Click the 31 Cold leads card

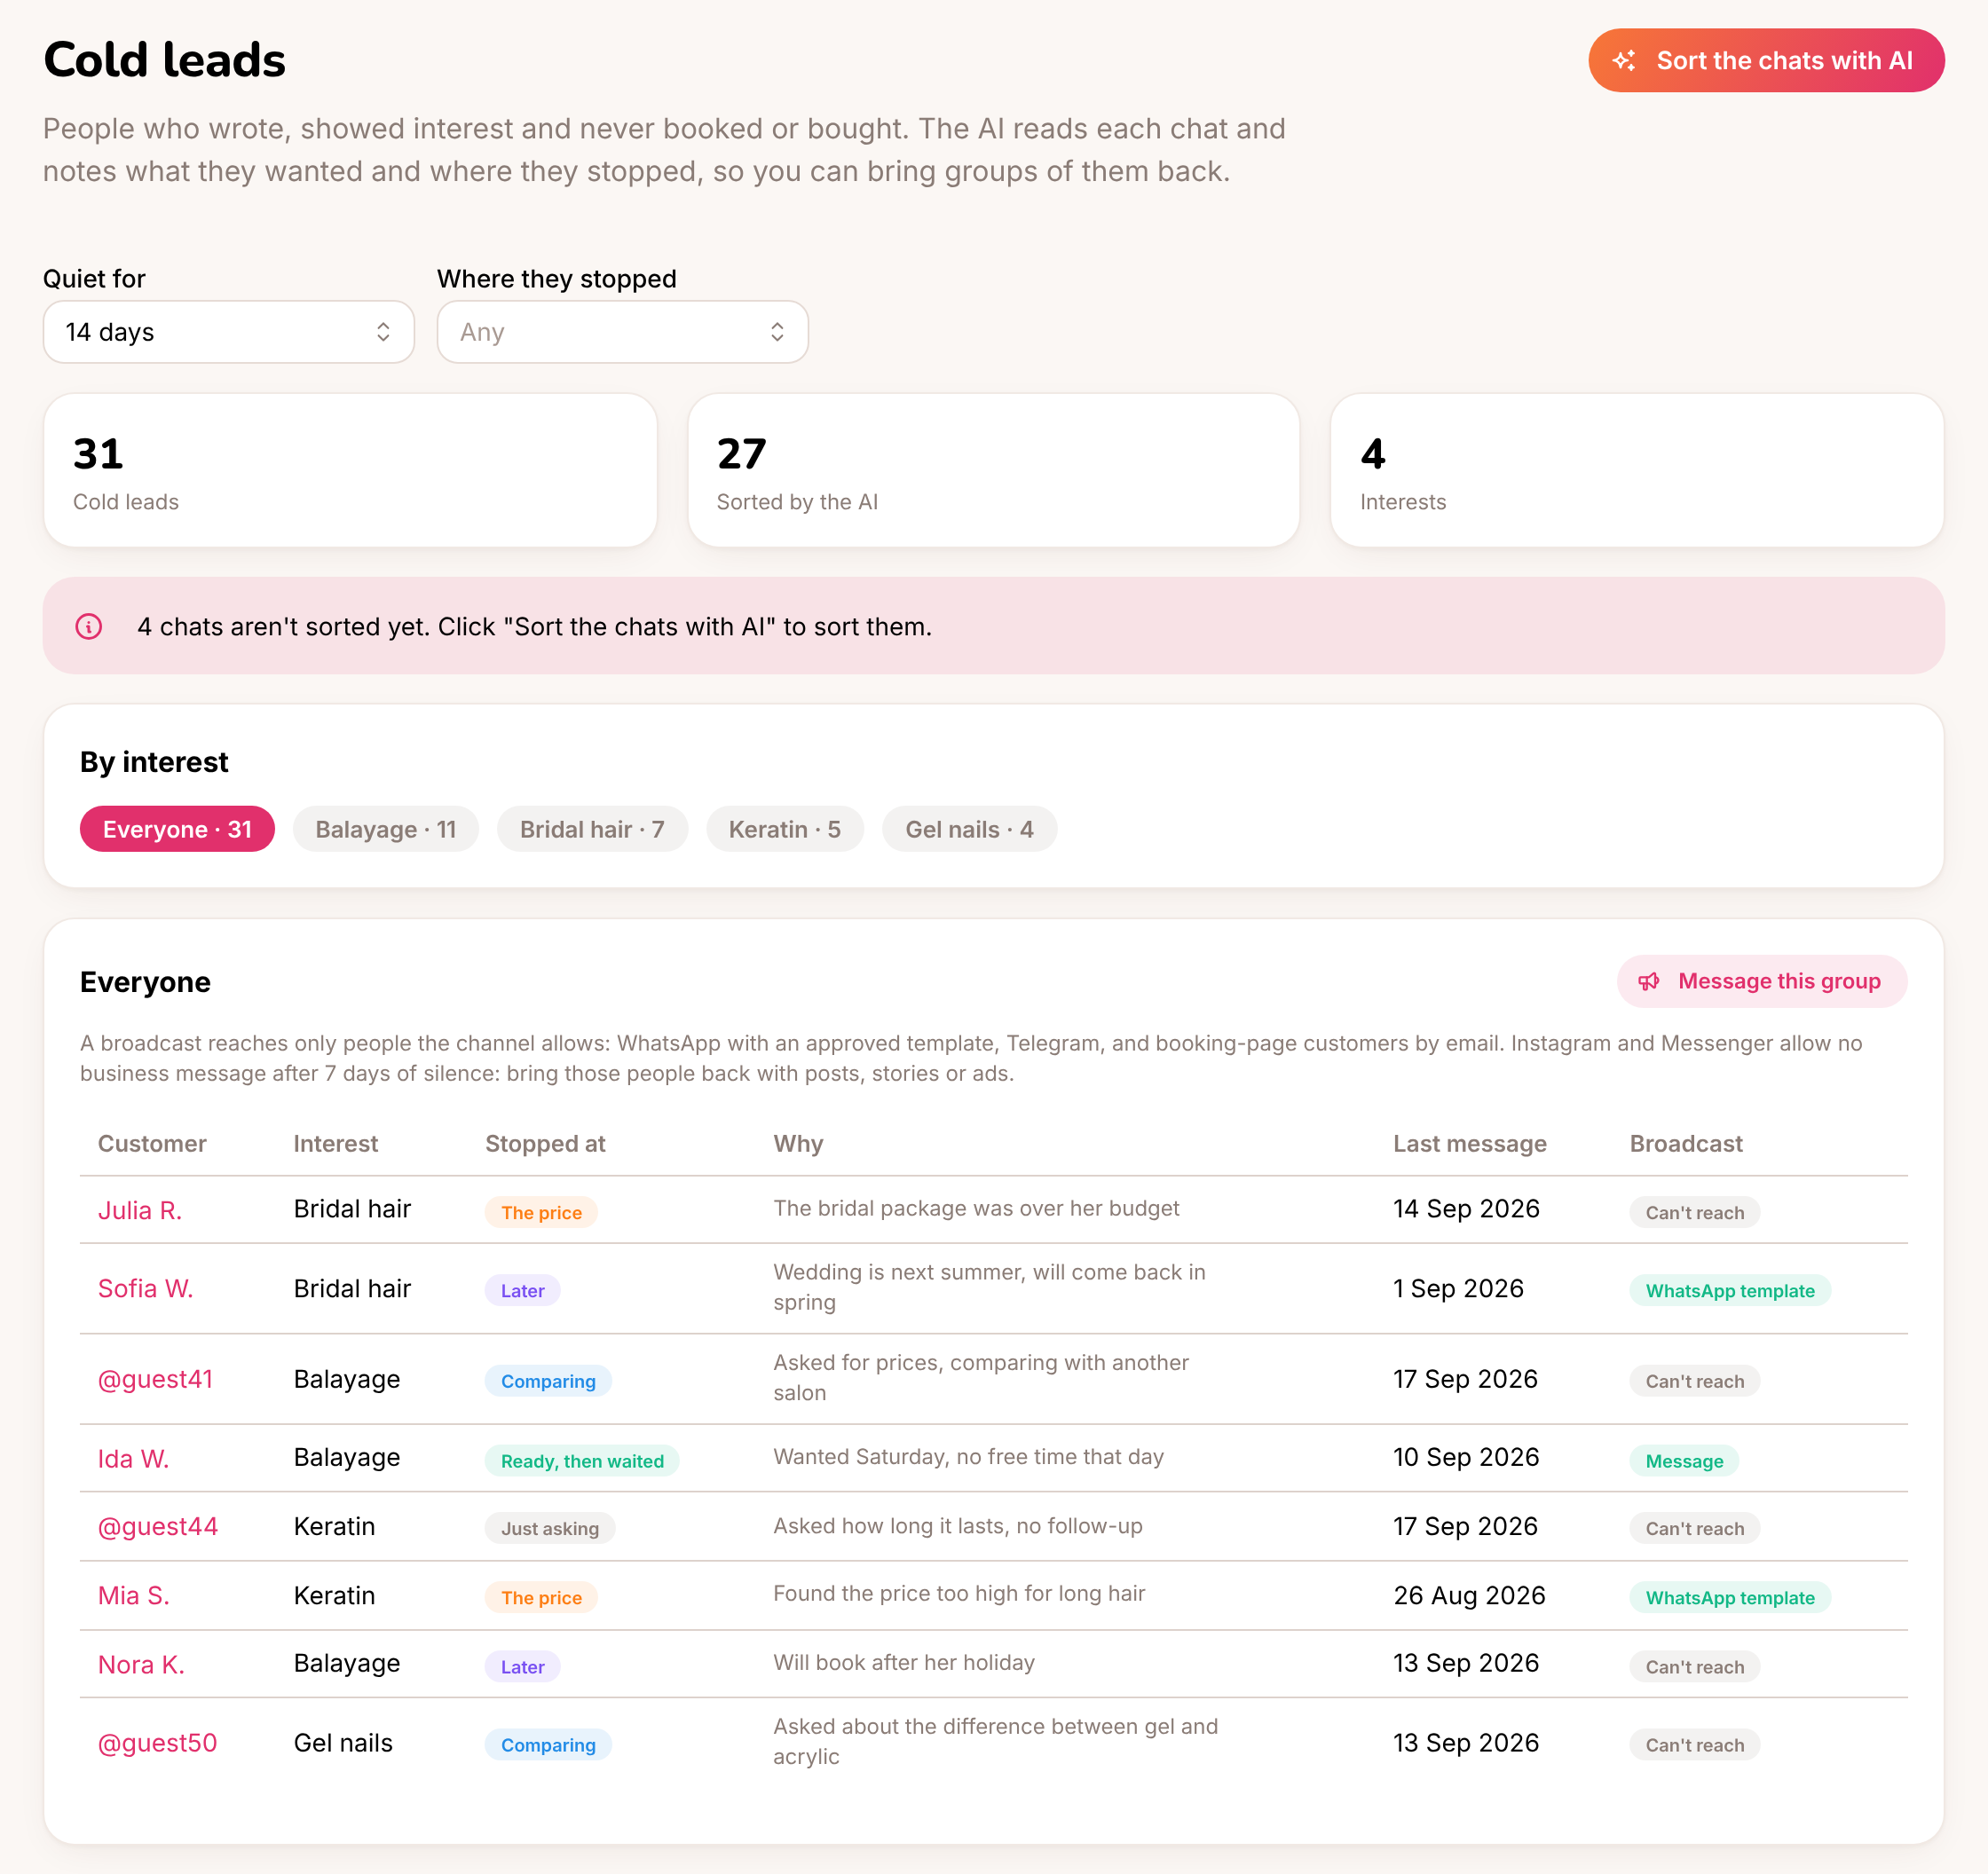(x=350, y=470)
